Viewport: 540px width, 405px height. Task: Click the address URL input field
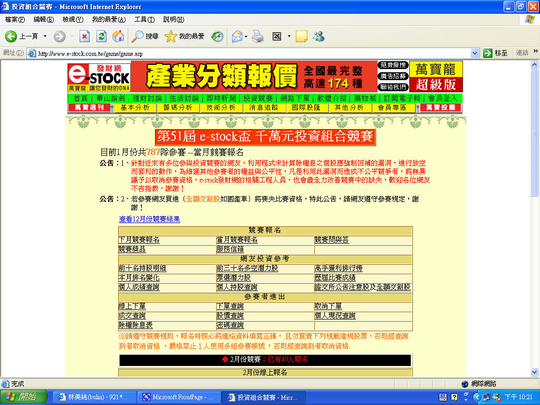coord(253,53)
